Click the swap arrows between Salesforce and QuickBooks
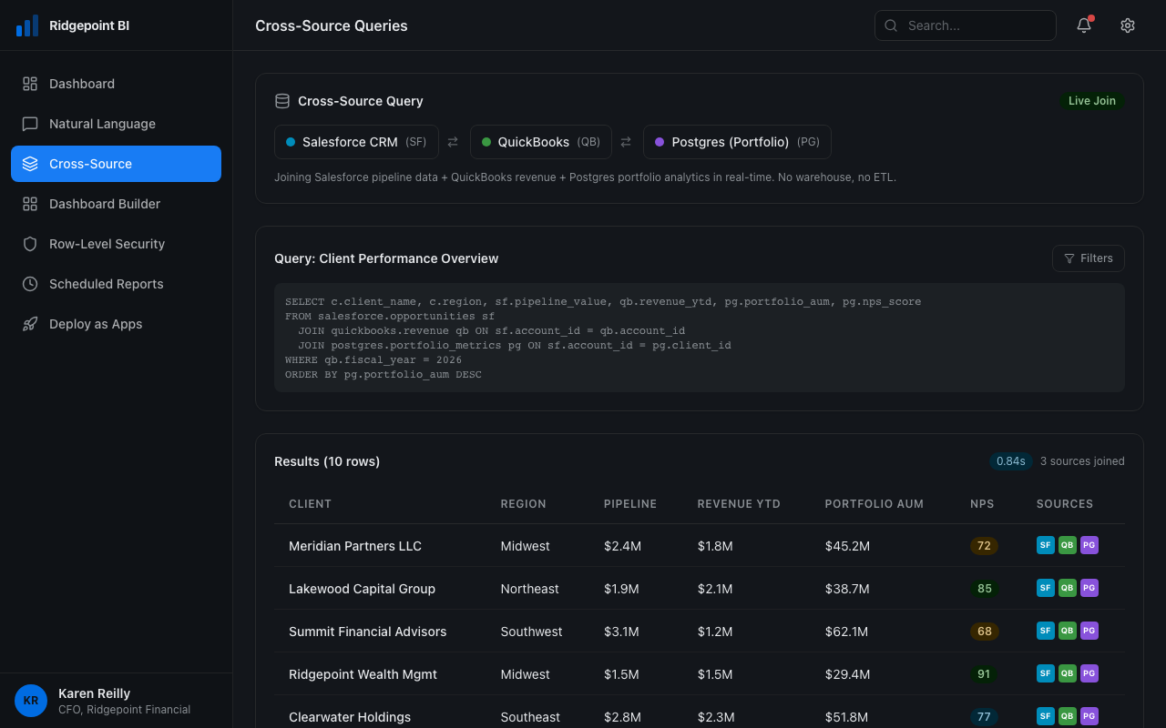The height and width of the screenshot is (728, 1166). pos(453,141)
